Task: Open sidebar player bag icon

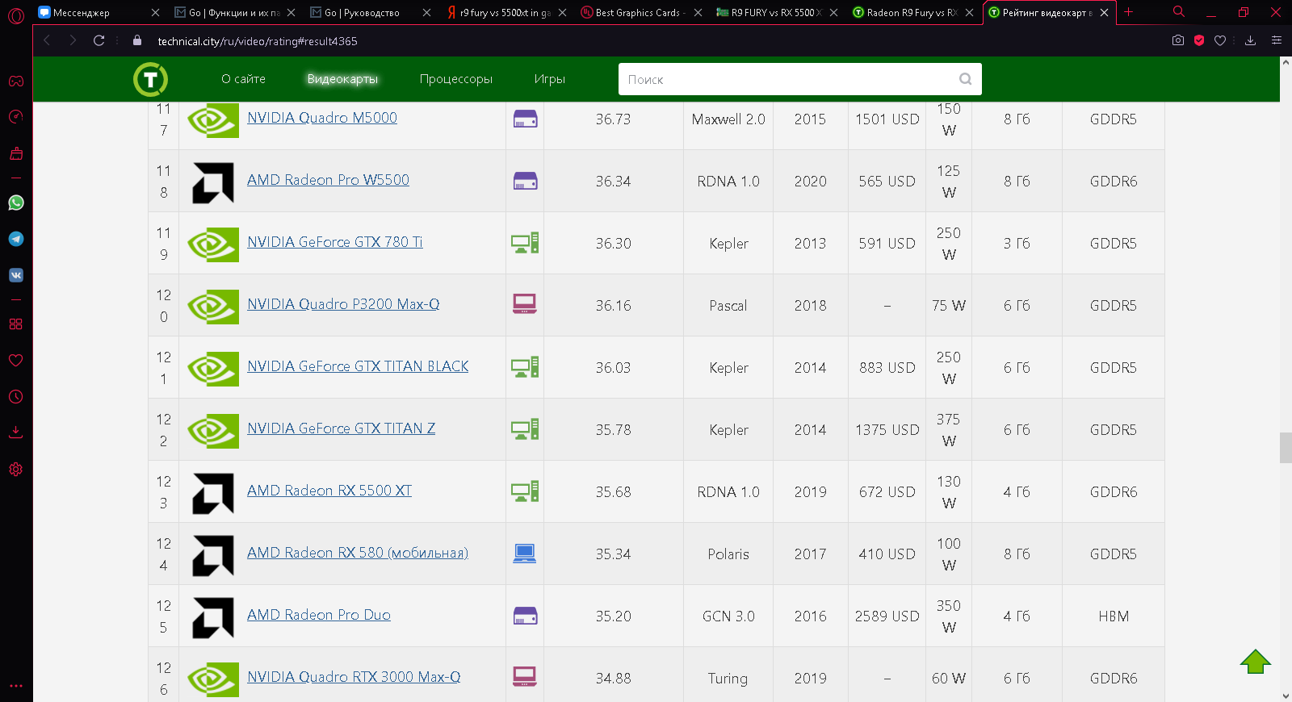Action: pos(16,153)
